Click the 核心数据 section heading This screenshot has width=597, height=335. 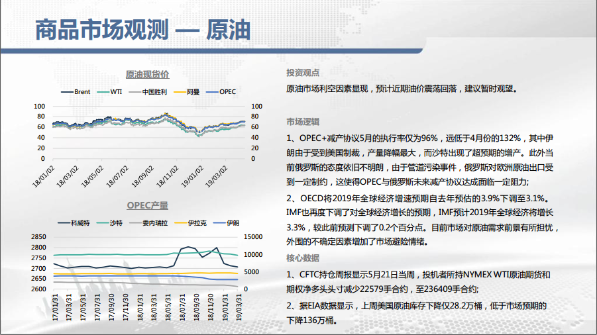(x=303, y=258)
